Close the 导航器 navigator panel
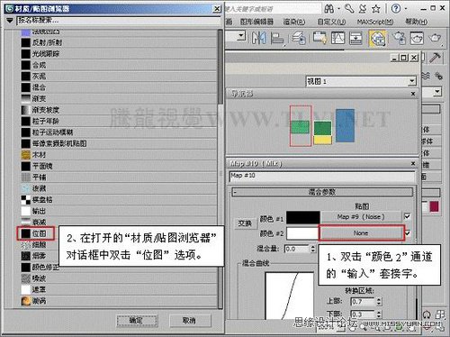This screenshot has height=337, width=450. point(413,94)
